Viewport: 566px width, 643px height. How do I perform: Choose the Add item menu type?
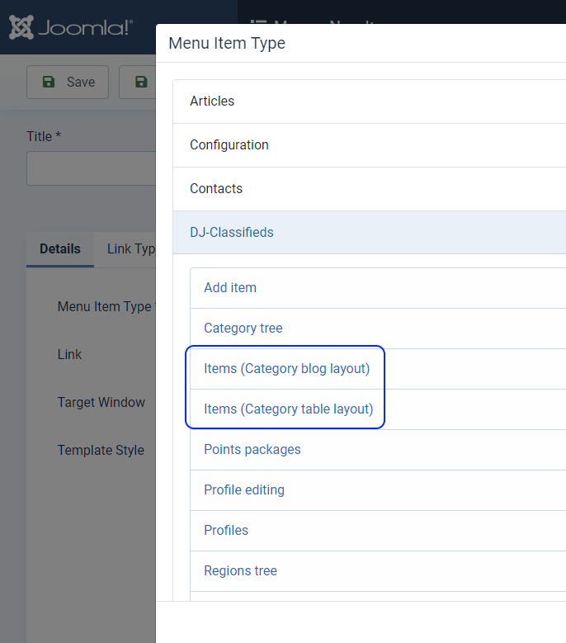click(x=378, y=288)
